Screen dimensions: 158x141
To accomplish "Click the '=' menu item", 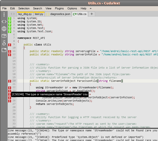I will click(x=91, y=8).
